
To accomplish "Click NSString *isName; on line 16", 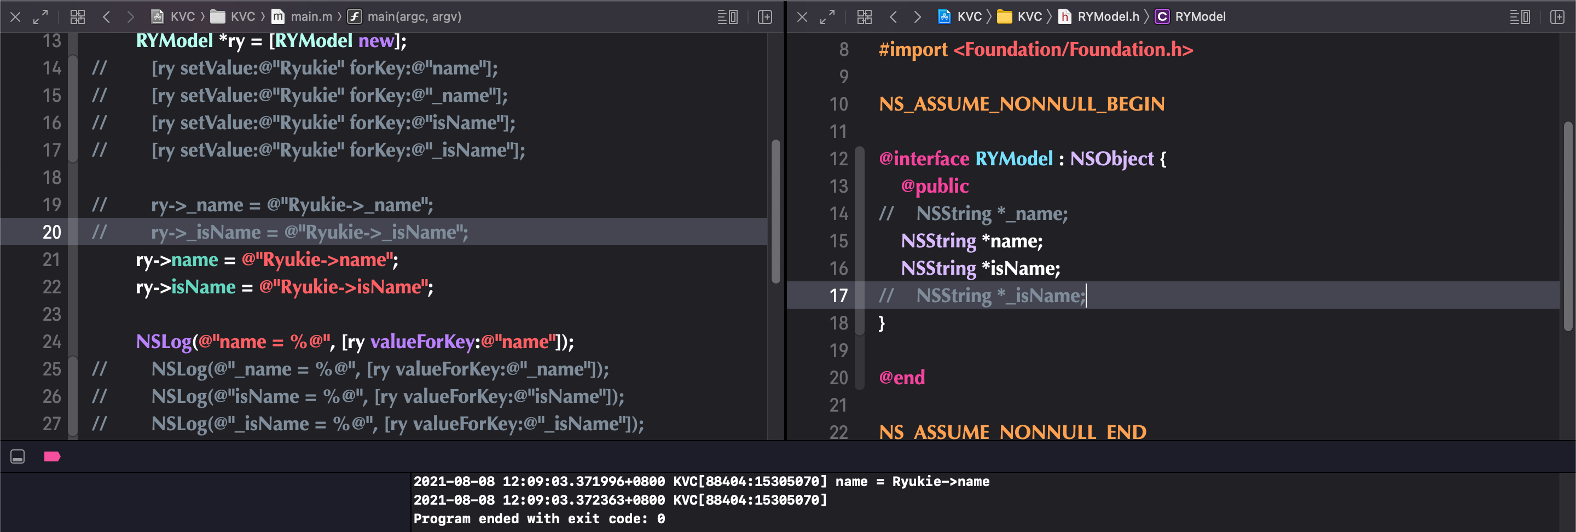I will 980,268.
